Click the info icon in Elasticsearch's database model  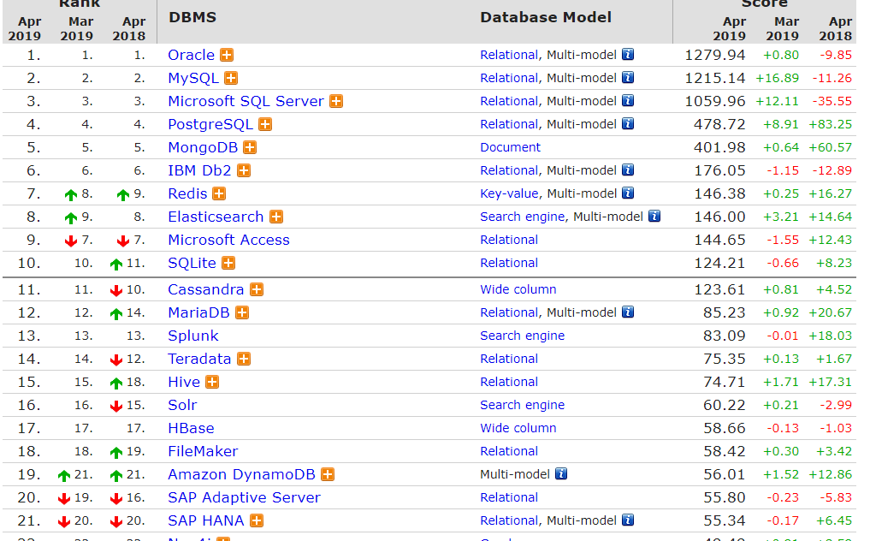pos(654,216)
